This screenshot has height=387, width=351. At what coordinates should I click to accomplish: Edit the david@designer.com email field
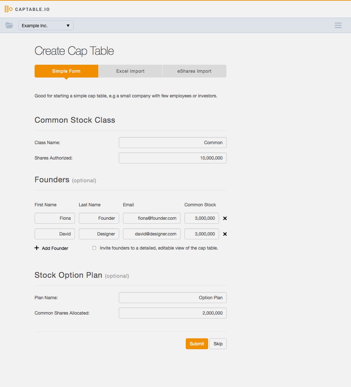tap(152, 234)
